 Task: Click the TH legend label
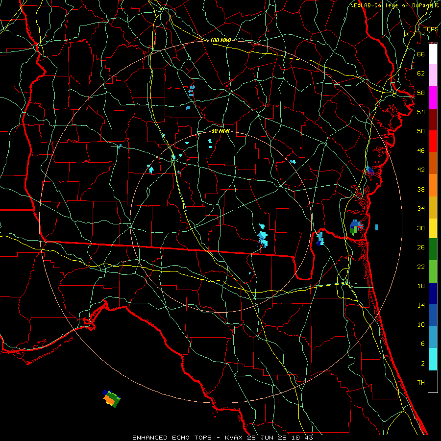tap(421, 383)
